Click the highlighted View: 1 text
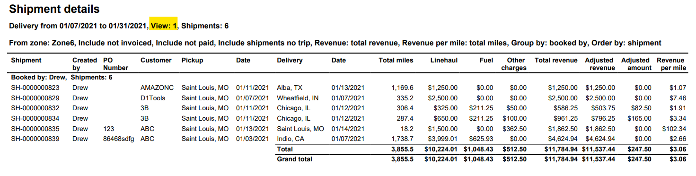Screen dimensions: 696x176 [x=164, y=26]
